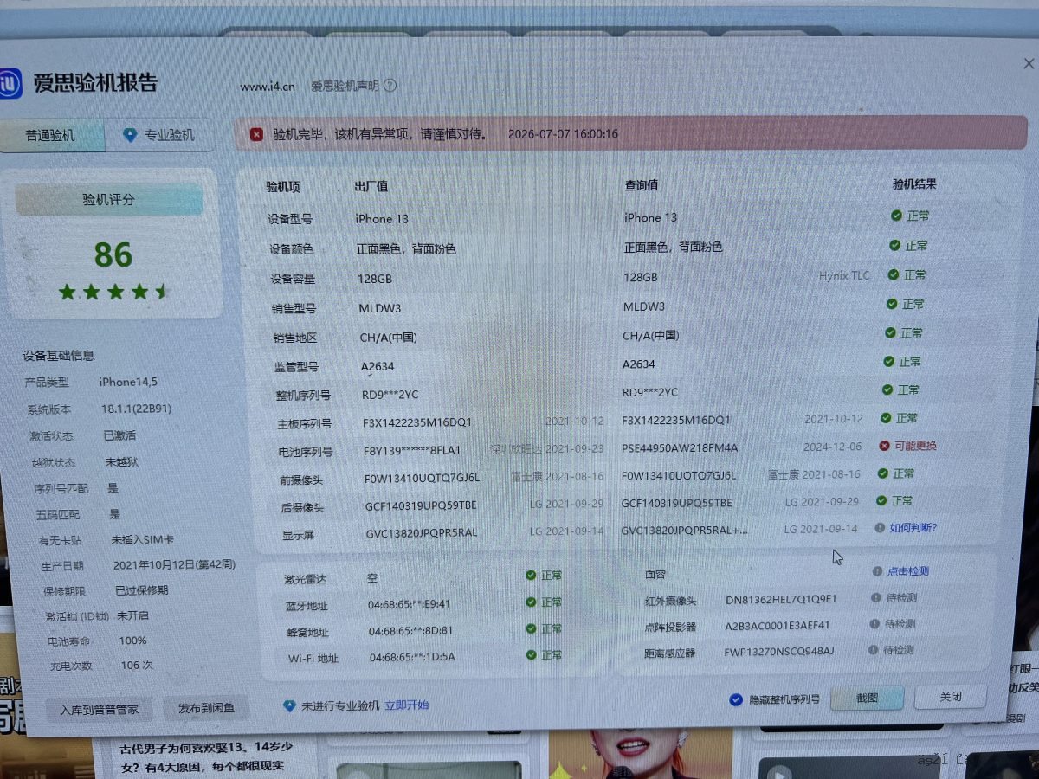Switch to the 普通验机 tab

pyautogui.click(x=50, y=135)
